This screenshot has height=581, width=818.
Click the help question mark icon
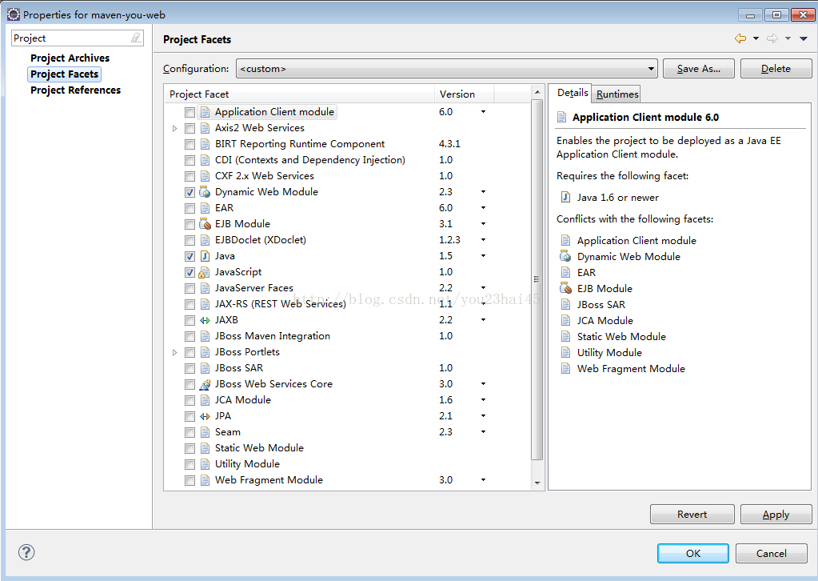pos(26,552)
